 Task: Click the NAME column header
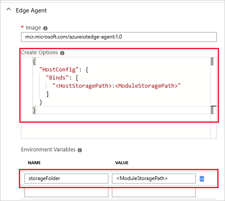pyautogui.click(x=34, y=163)
